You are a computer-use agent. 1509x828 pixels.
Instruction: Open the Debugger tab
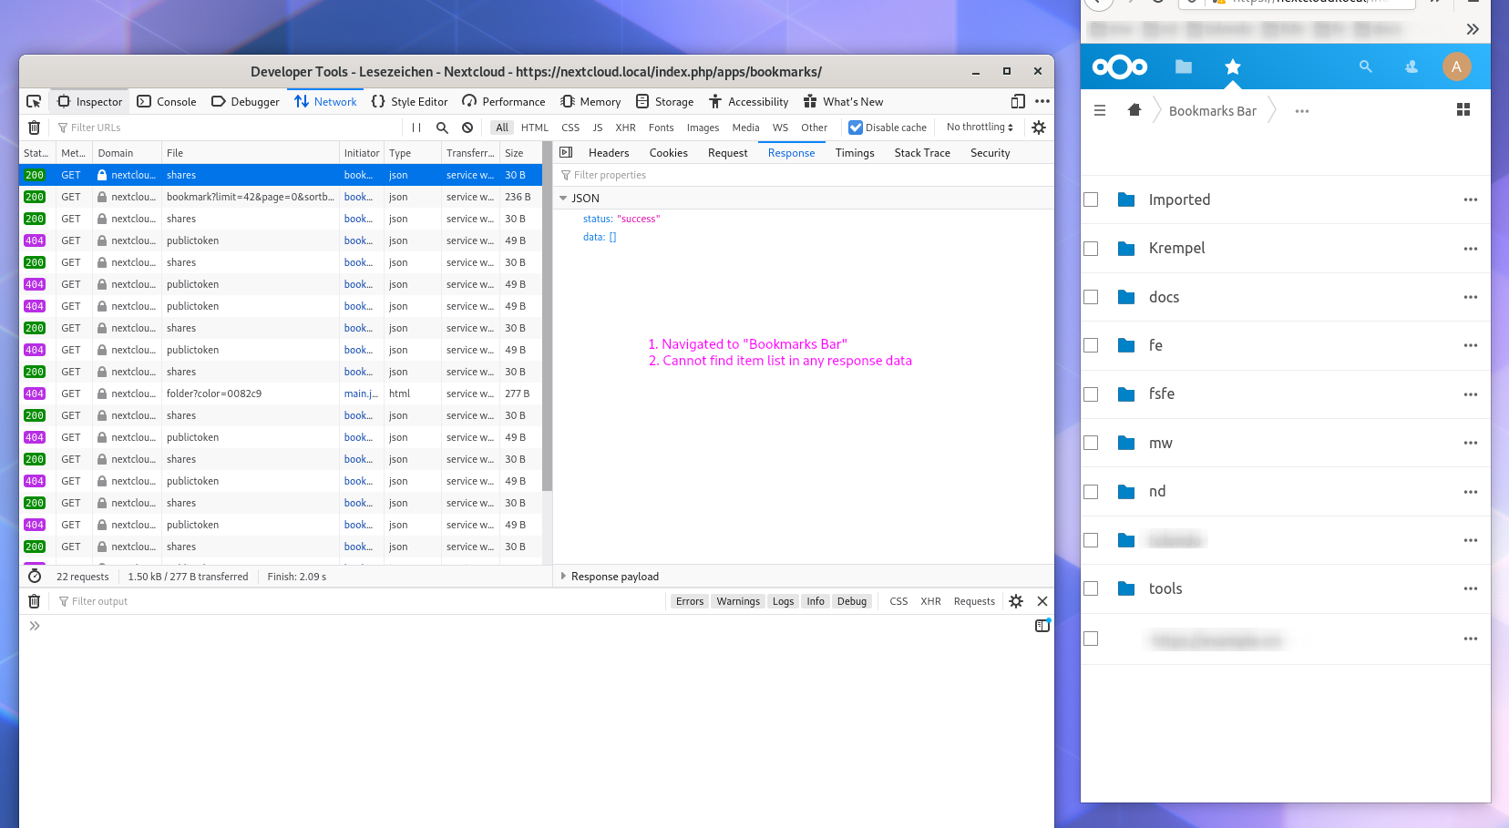245,101
